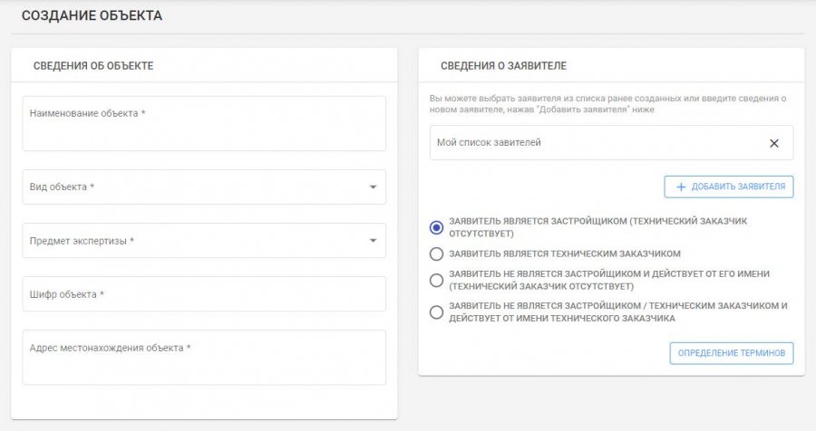Pick option действует от имени технического заказчика
Image resolution: width=816 pixels, height=431 pixels.
pos(436,312)
